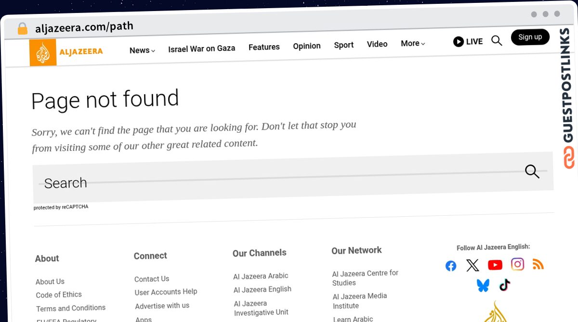The image size is (578, 322).
Task: Expand the More dropdown menu
Action: pos(413,43)
